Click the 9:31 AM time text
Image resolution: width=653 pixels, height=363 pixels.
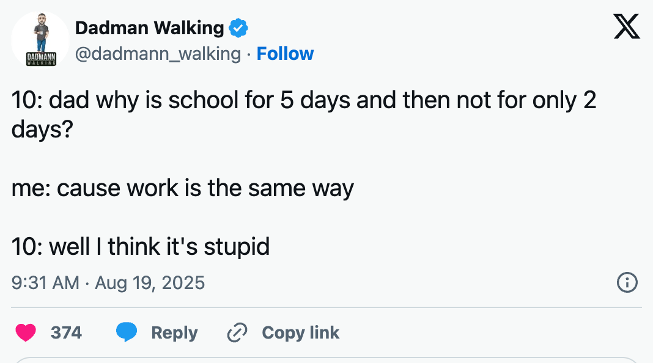[45, 283]
